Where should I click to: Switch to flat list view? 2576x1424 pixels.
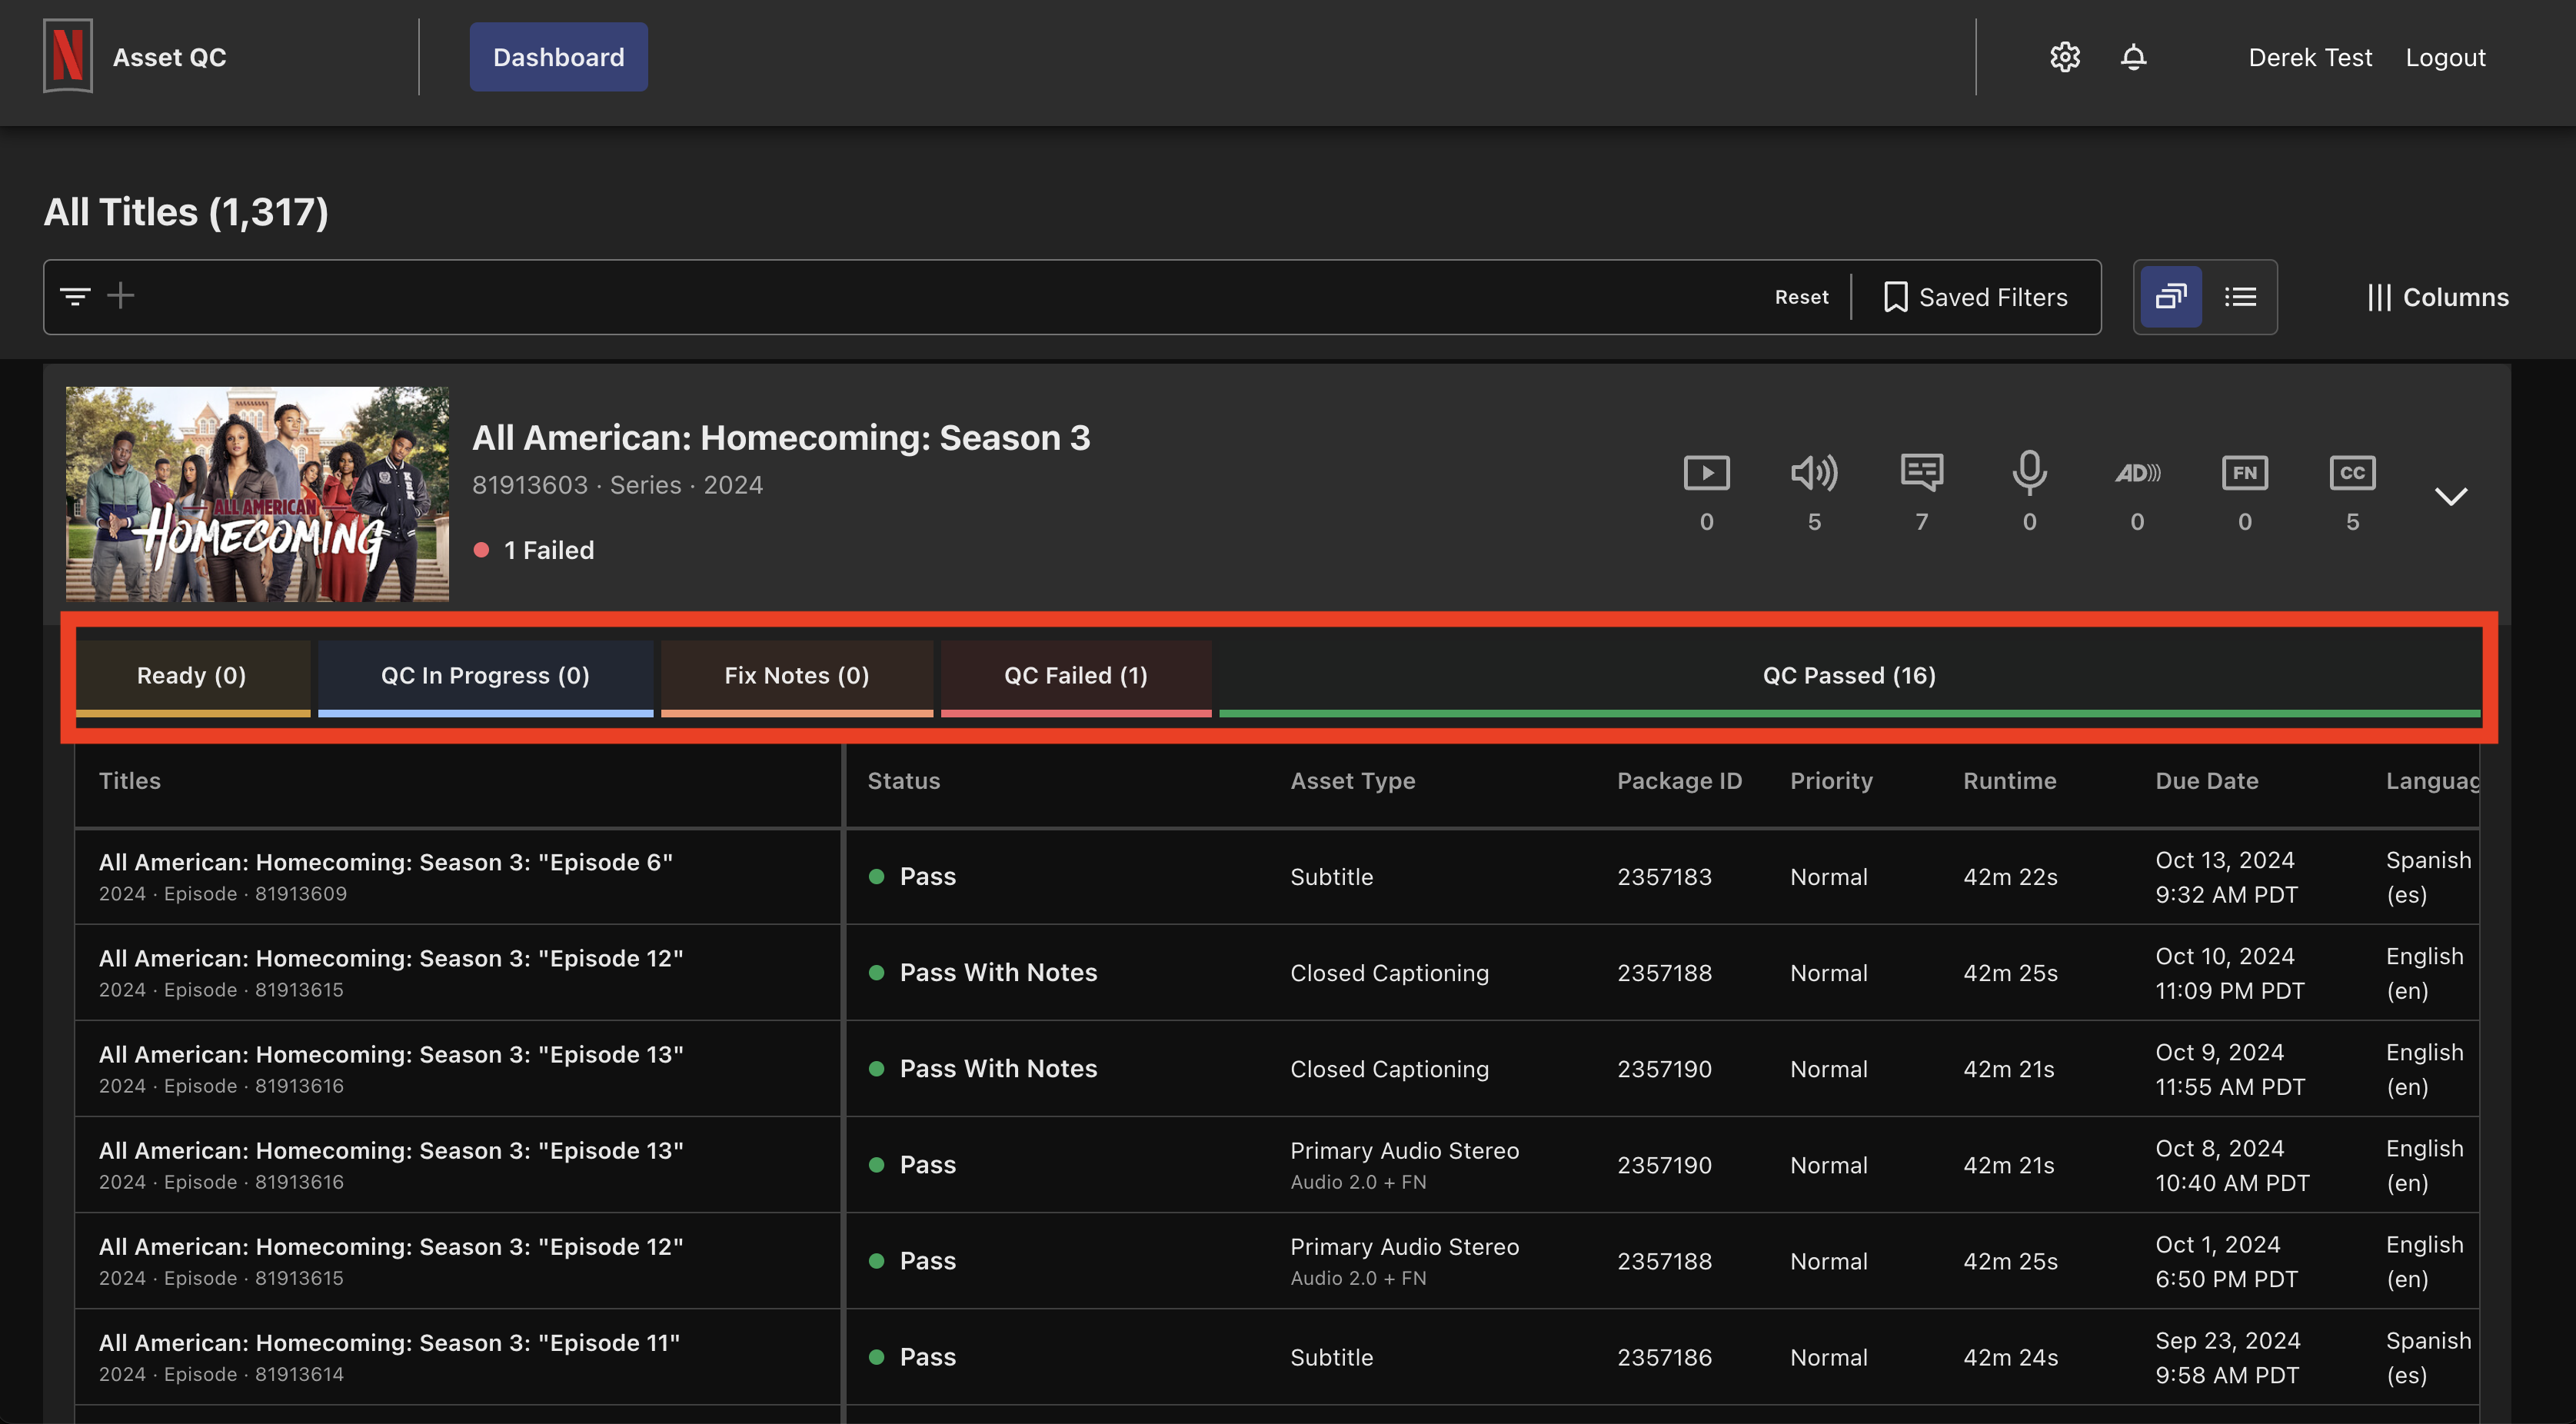click(x=2240, y=297)
